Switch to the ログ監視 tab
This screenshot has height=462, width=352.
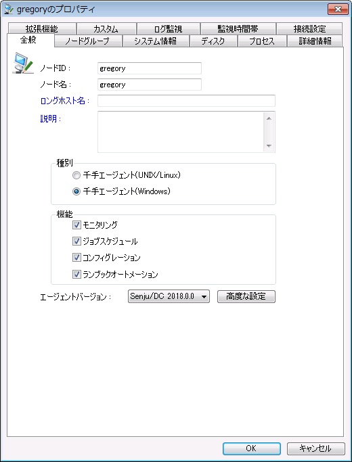tap(169, 28)
